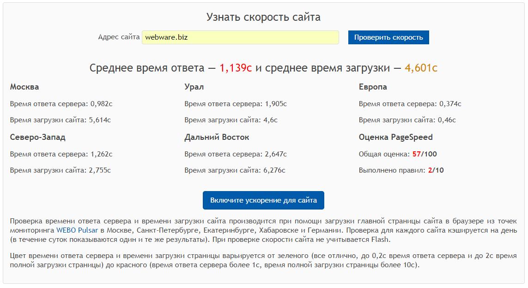This screenshot has height=288, width=528.
Task: Select the red 1,139с average response value
Action: pos(236,68)
